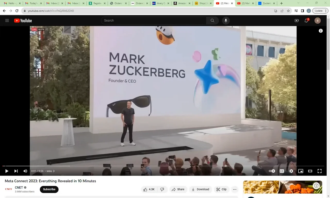330x198 pixels.
Task: Share this video
Action: (x=178, y=189)
